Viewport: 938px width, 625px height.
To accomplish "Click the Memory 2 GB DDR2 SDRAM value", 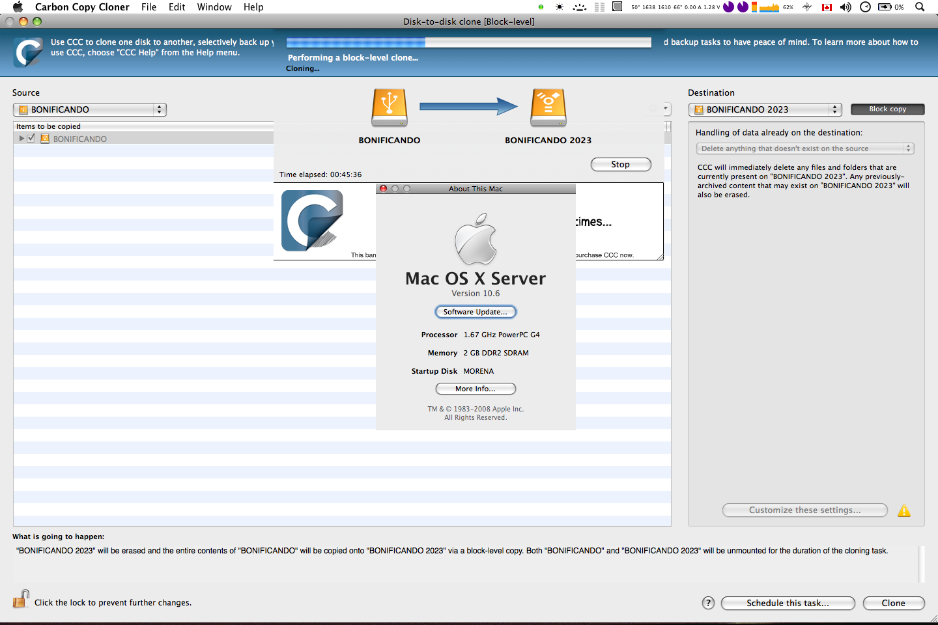I will 496,353.
